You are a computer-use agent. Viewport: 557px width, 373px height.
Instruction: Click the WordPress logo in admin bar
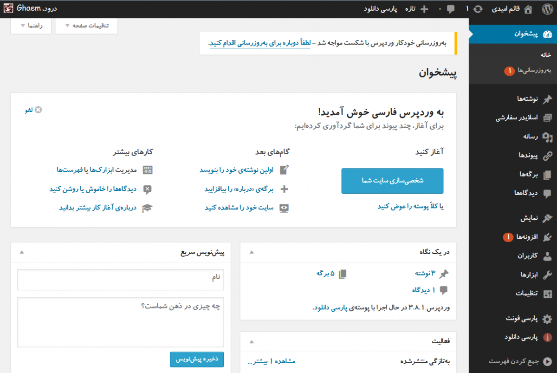[x=547, y=9]
